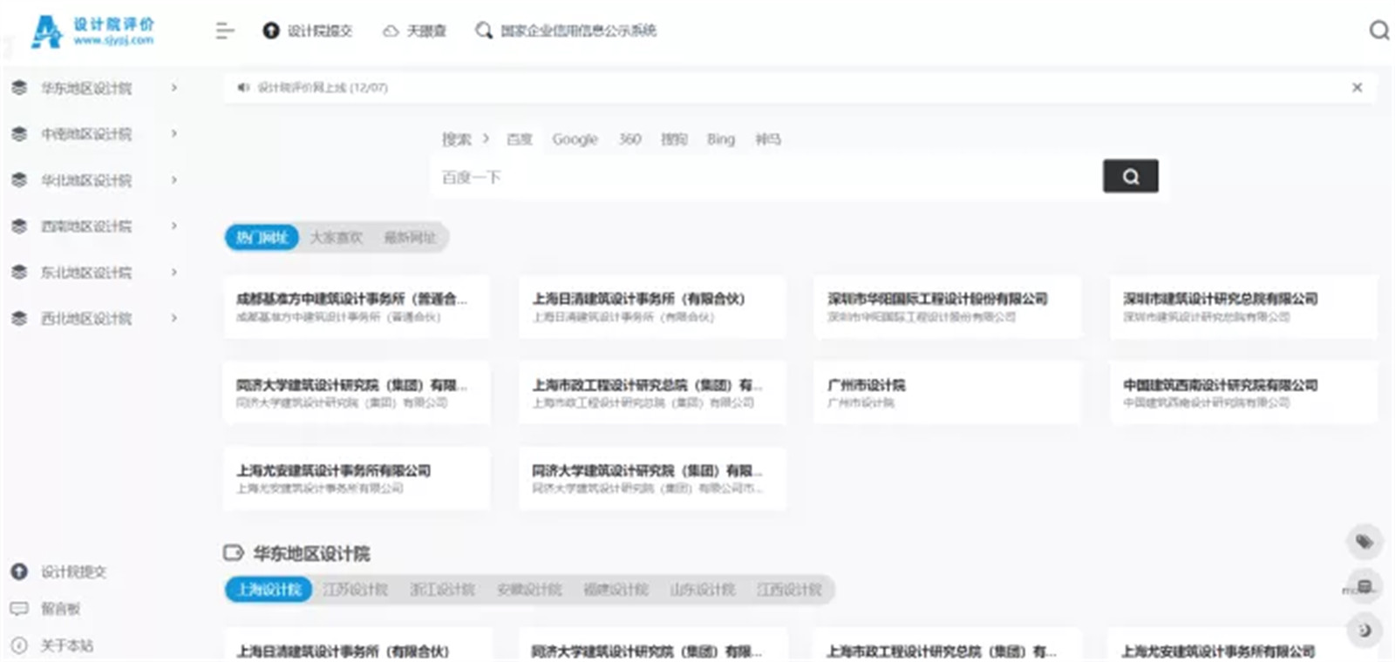The width and height of the screenshot is (1395, 662).
Task: Open 留言板 from the sidebar bottom
Action: pyautogui.click(x=60, y=609)
